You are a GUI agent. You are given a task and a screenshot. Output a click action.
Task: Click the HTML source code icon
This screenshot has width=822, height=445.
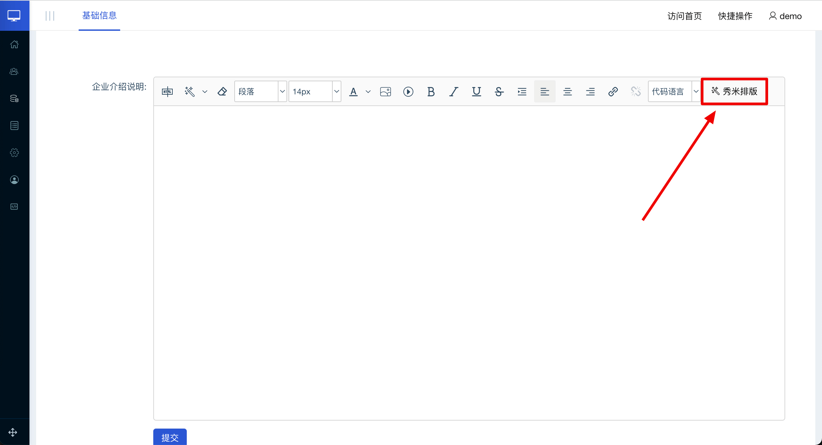(167, 92)
